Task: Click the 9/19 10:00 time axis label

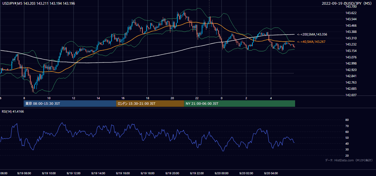Action: coord(49,173)
